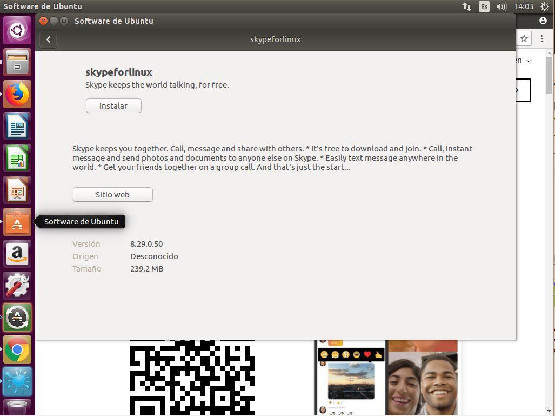555x416 pixels.
Task: Start LibreOffice Impress from the launcher
Action: (x=17, y=190)
